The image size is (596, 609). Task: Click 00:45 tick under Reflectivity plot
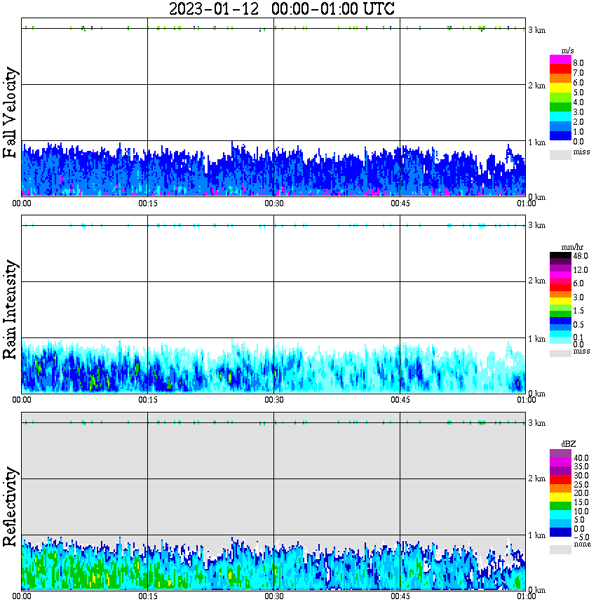pyautogui.click(x=400, y=596)
